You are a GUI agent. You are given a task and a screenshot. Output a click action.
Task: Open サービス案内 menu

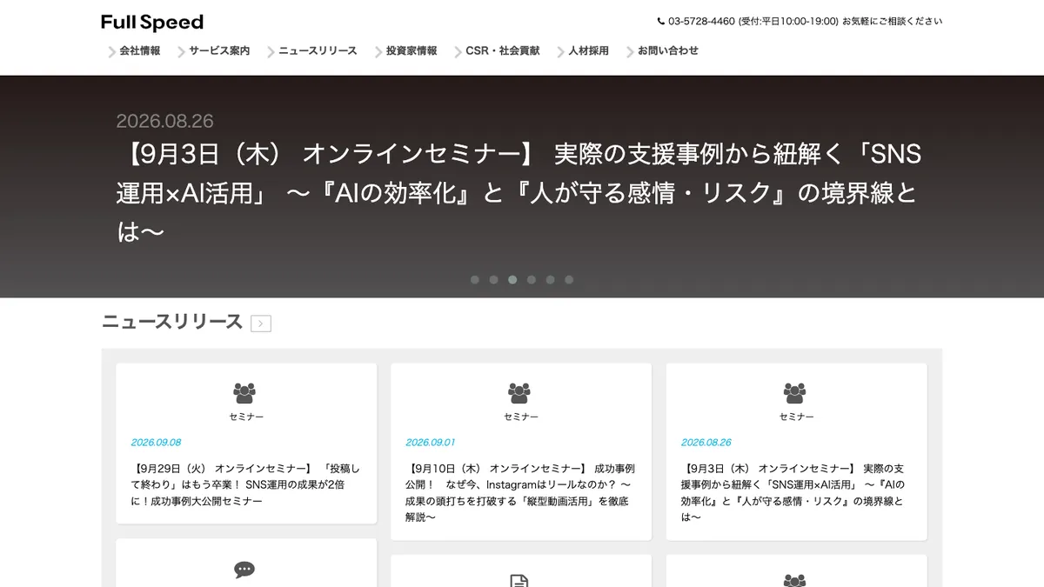click(219, 51)
